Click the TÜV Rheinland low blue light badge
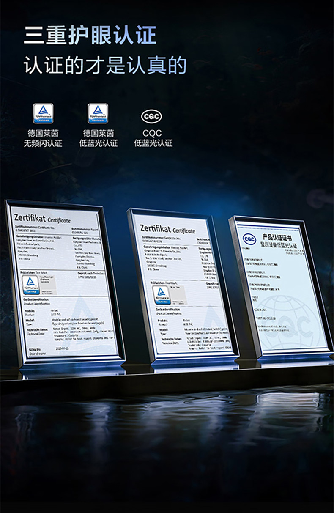 (x=98, y=113)
